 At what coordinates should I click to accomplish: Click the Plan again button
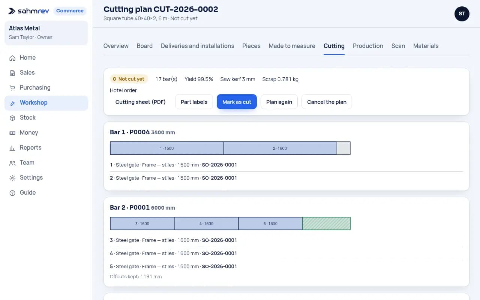[x=279, y=102]
